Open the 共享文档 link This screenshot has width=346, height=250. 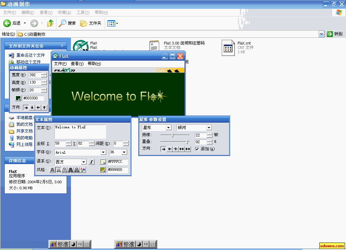pos(24,131)
